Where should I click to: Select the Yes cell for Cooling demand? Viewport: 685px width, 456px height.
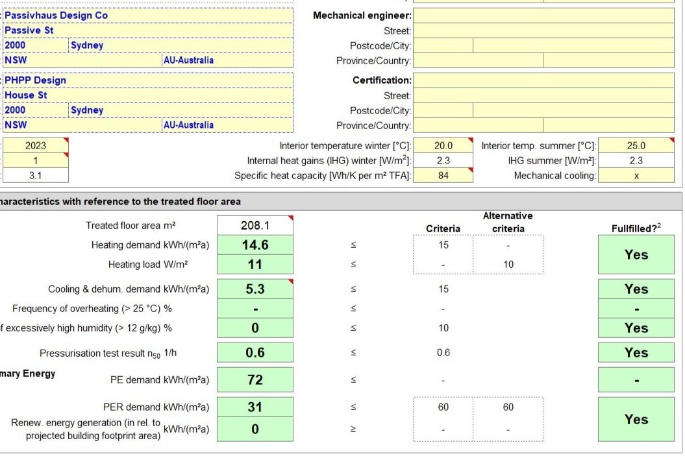636,289
